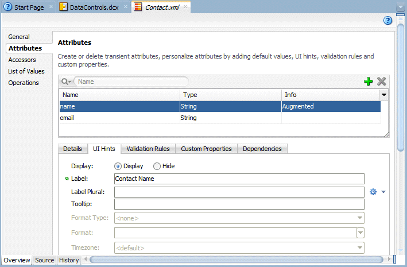Close the Start Page tab
This screenshot has width=407, height=267.
(x=51, y=7)
